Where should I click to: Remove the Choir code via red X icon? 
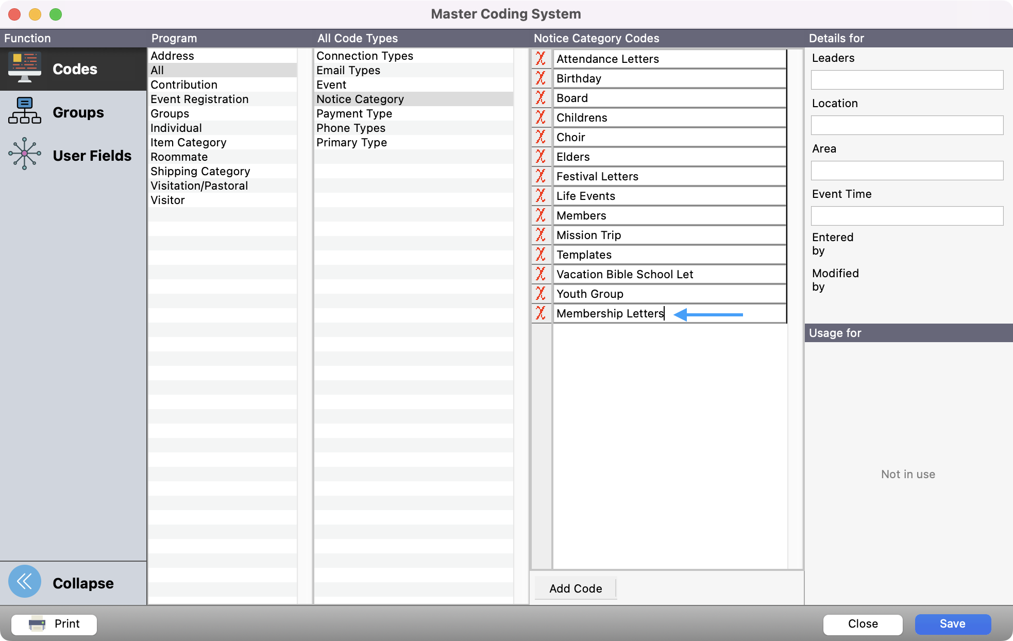[x=541, y=137]
